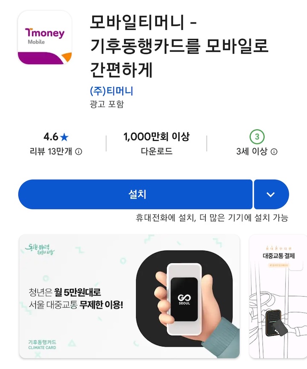Expand the install options chevron dropdown
The height and width of the screenshot is (369, 307).
(271, 195)
